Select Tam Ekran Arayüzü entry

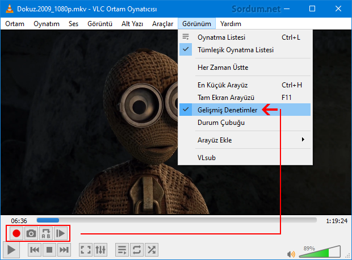click(245, 98)
